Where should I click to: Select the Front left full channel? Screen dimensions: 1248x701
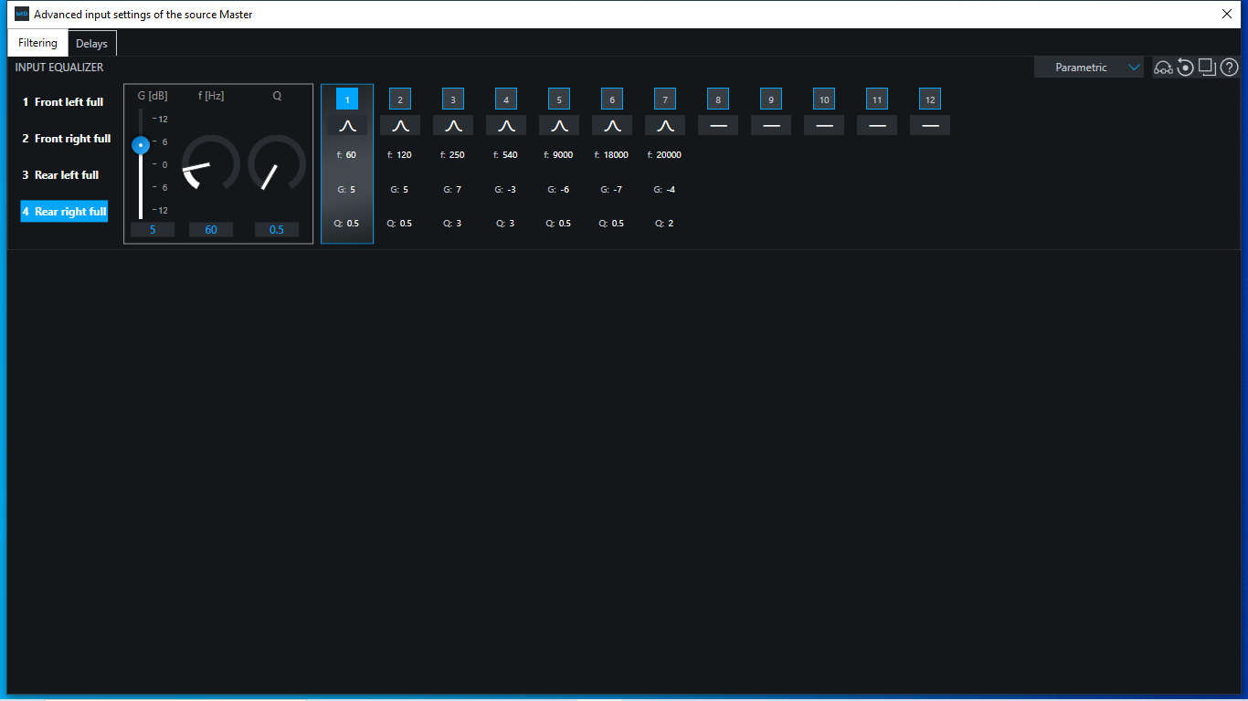pyautogui.click(x=63, y=102)
